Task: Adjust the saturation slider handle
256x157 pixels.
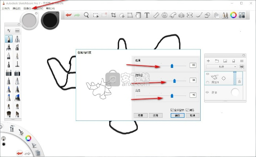Action: click(x=175, y=80)
